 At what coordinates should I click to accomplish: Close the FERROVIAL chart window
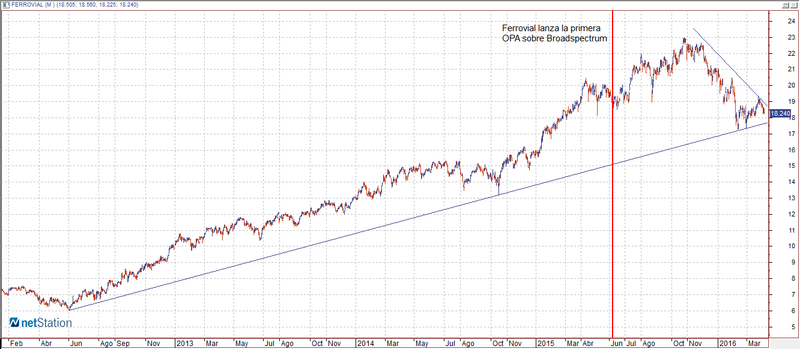coord(793,5)
